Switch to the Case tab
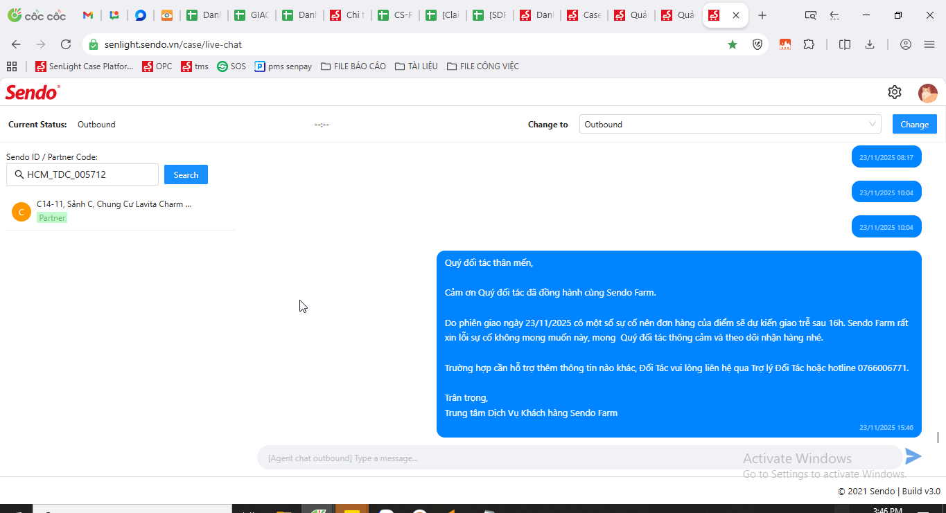The height and width of the screenshot is (513, 946). pos(584,15)
